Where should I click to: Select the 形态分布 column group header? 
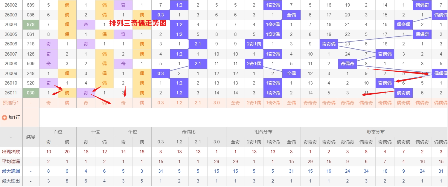point(375,131)
